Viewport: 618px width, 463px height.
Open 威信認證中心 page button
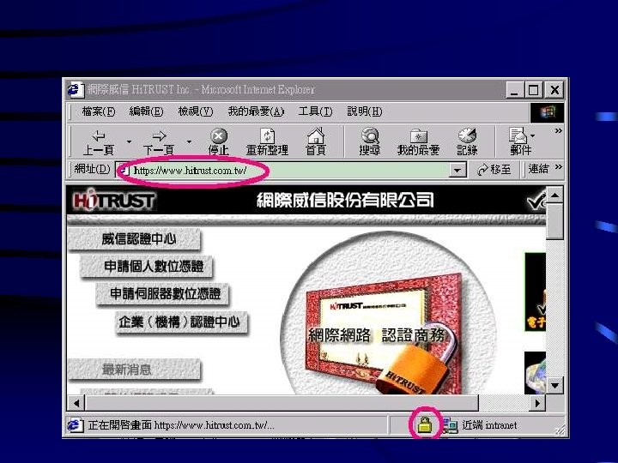pyautogui.click(x=135, y=239)
